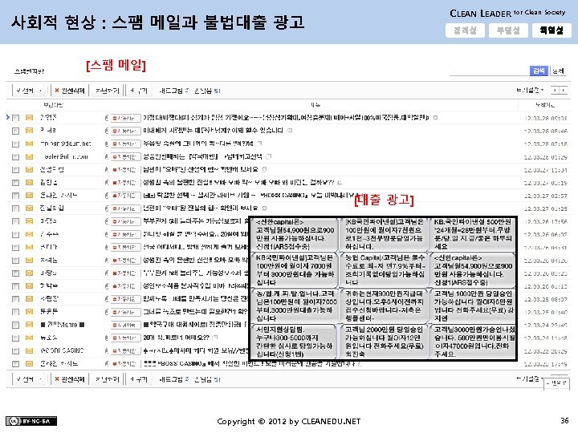Viewport: 578px width, 433px height.
Task: Tick checkbox of first mail row 12.03.28 09:01
Action: pyautogui.click(x=15, y=118)
